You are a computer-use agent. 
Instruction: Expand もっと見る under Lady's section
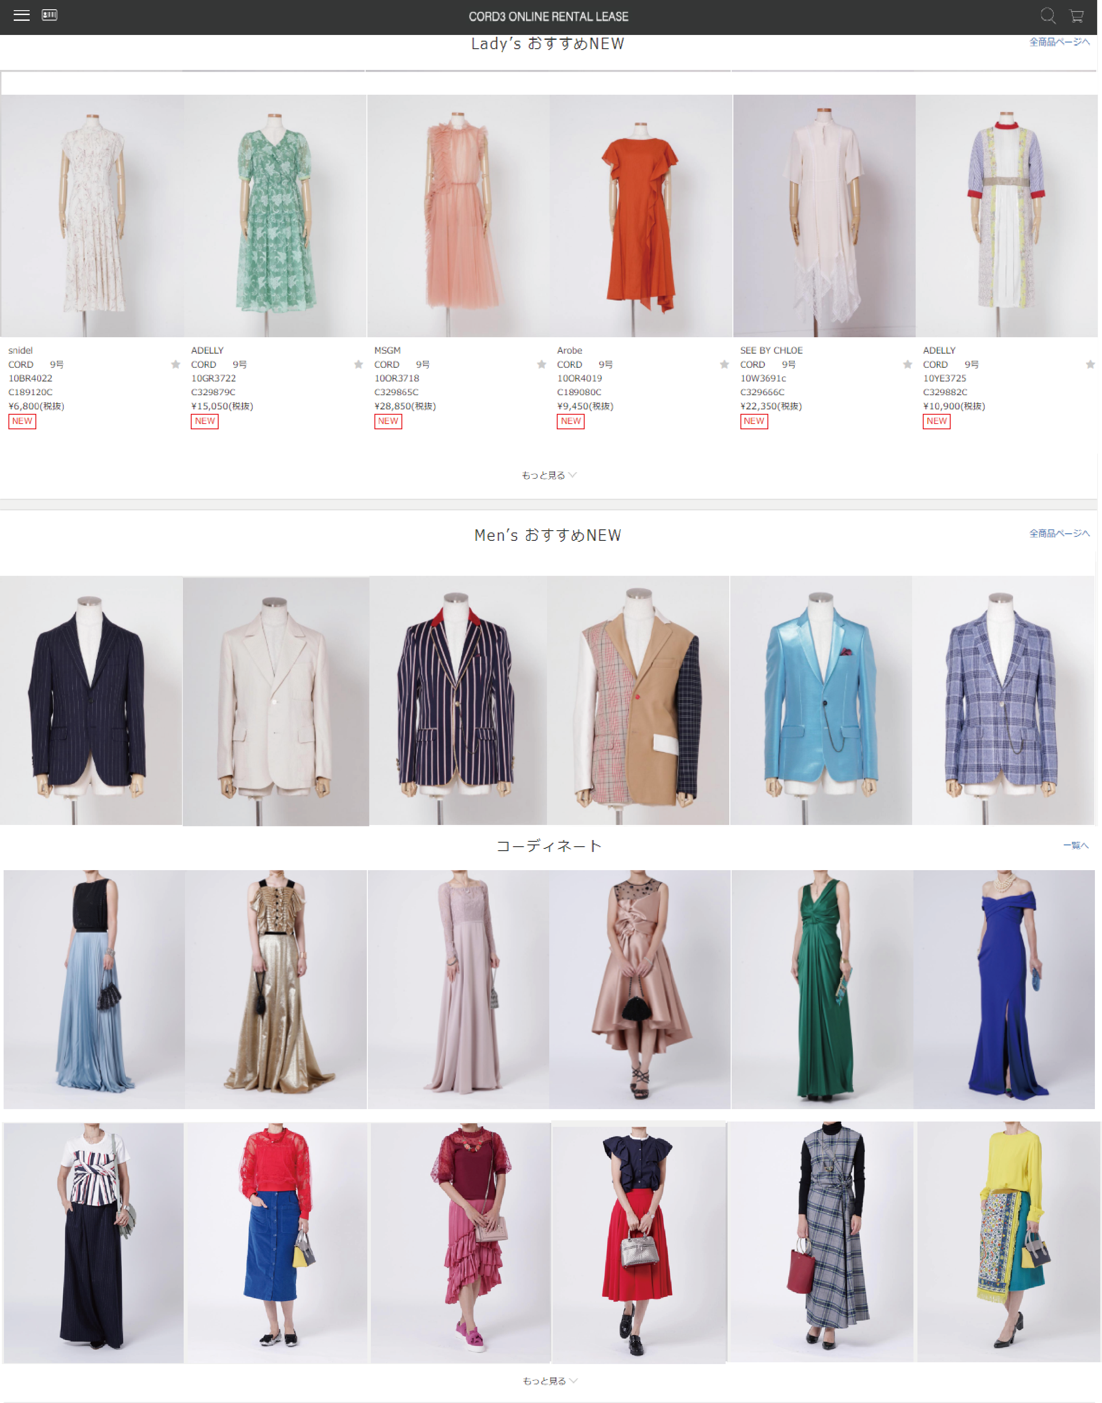(549, 475)
